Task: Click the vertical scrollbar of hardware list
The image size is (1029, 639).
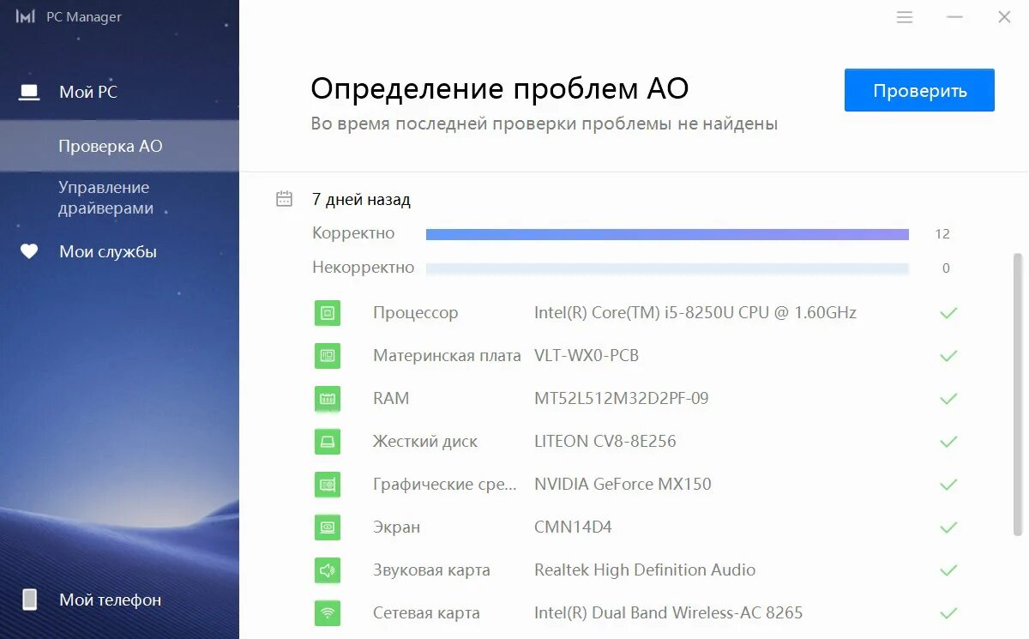Action: [1018, 395]
